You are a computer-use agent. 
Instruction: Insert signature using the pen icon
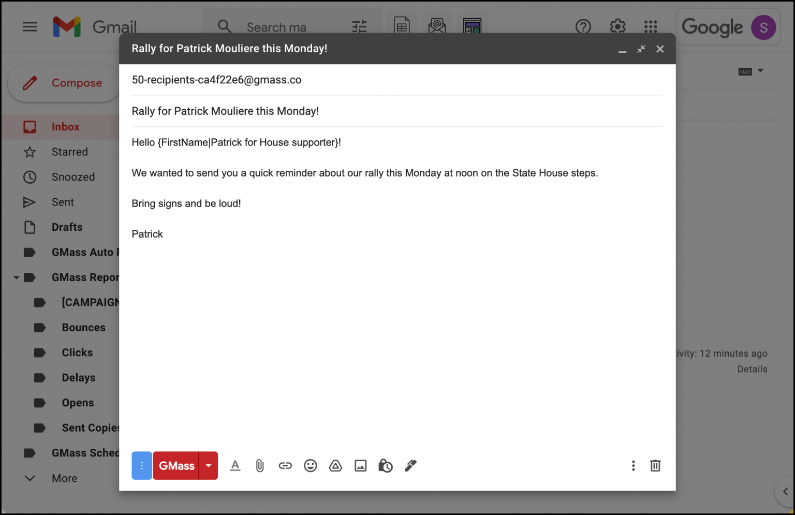[410, 465]
